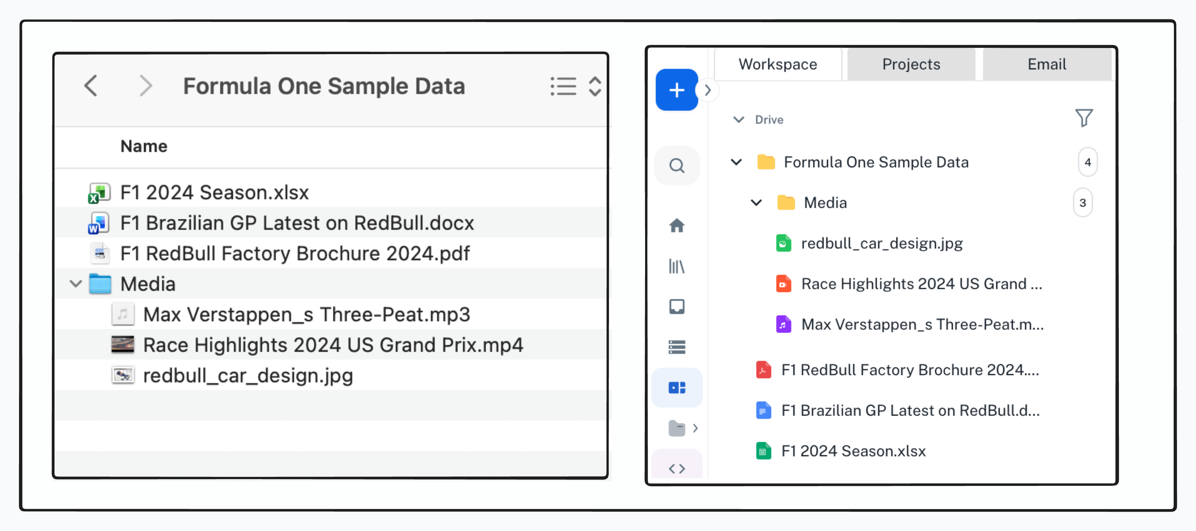Open the search icon in sidebar
The image size is (1196, 531).
(676, 166)
